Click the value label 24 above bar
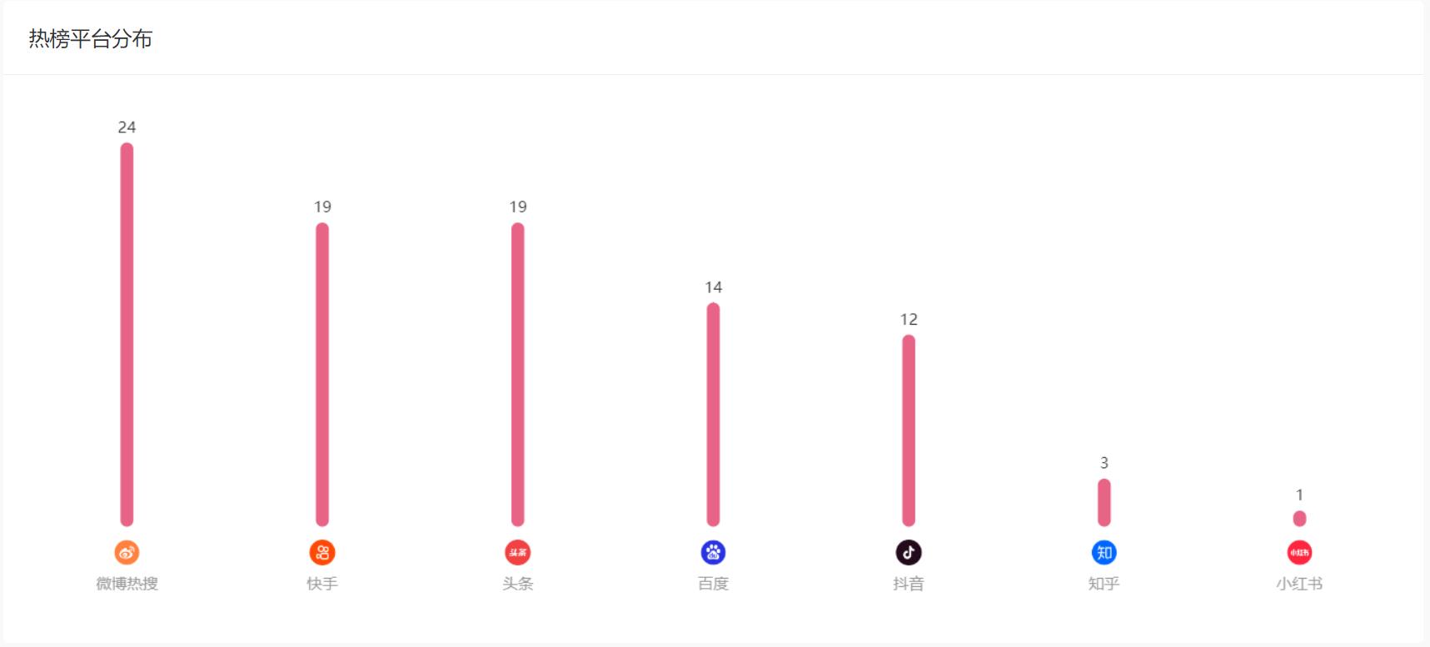This screenshot has height=647, width=1430. 127,127
